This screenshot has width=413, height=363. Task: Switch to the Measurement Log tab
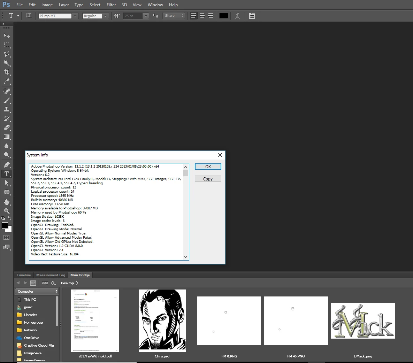click(x=51, y=275)
